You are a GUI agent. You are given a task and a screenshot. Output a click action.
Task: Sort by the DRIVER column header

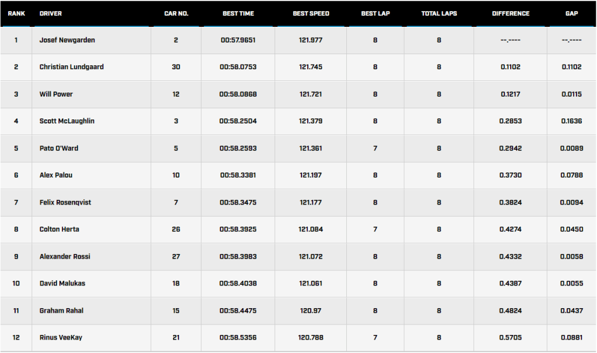click(x=51, y=13)
